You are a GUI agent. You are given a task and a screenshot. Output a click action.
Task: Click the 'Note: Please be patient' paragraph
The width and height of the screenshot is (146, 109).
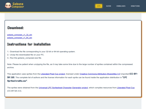tap(70, 66)
